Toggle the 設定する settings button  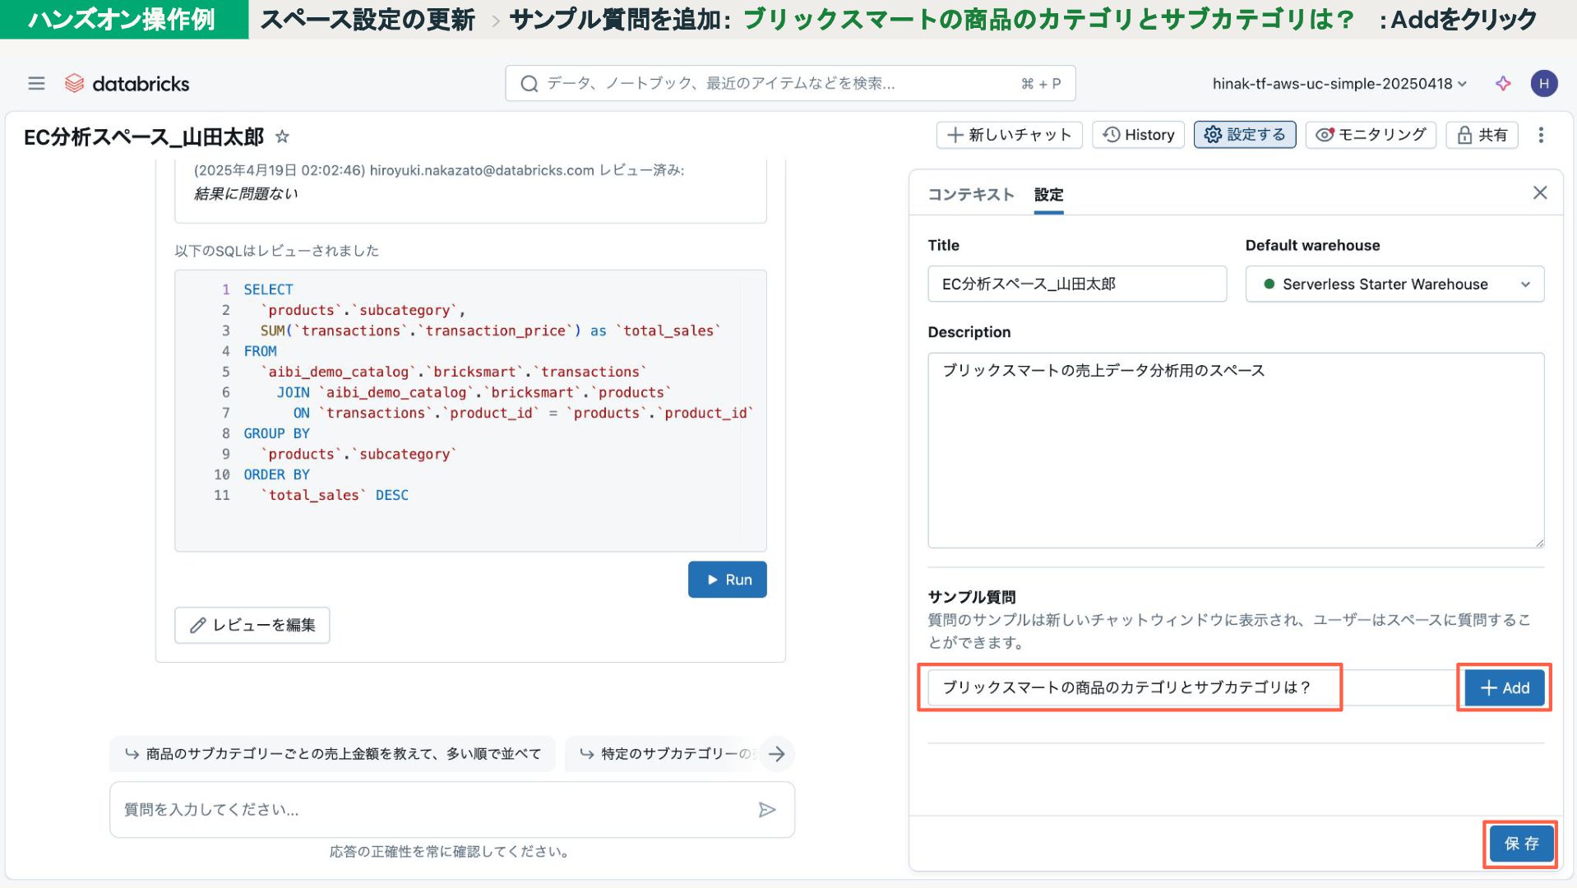1244,135
